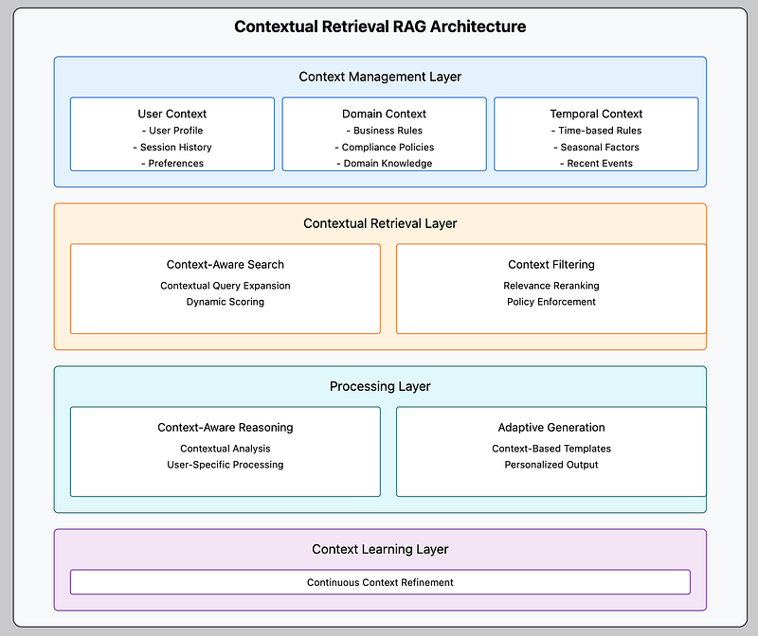This screenshot has height=636, width=758.
Task: Select the 'Context Management Layer' heading
Action: coord(380,77)
